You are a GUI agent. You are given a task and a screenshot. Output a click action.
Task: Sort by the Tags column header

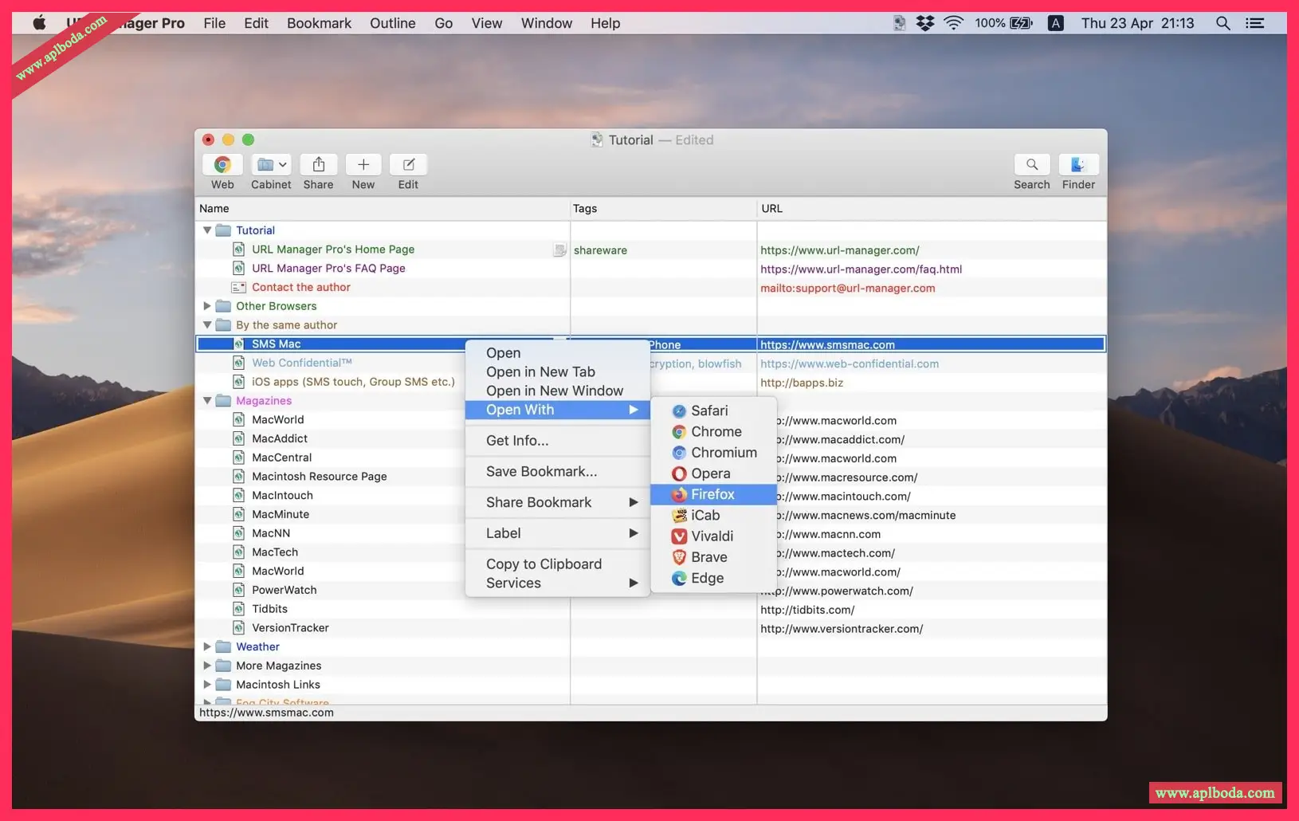coord(663,208)
